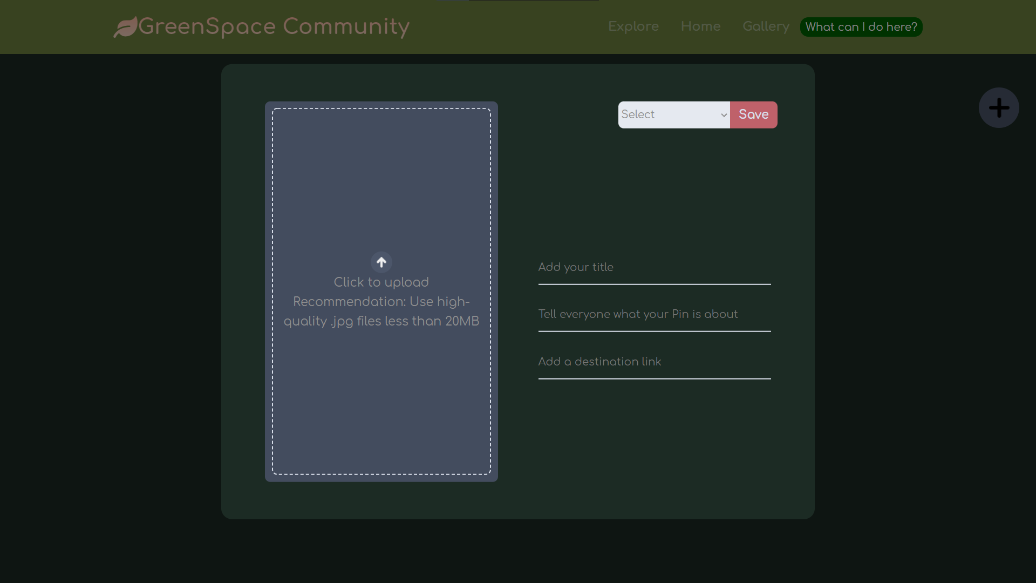This screenshot has width=1036, height=583.
Task: Click the upload arrow icon
Action: click(381, 262)
